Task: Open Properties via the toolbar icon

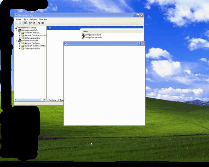Action: [x=30, y=23]
